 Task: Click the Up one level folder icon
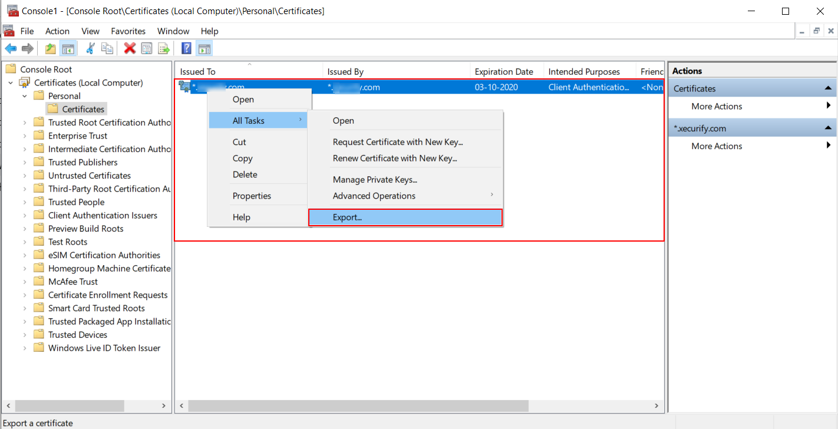pyautogui.click(x=50, y=48)
